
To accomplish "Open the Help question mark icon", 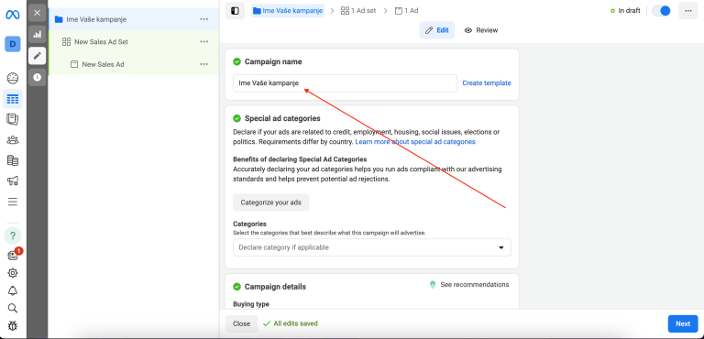I will [13, 235].
